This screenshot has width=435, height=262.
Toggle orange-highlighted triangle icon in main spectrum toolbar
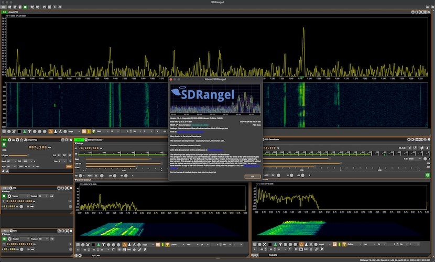[50, 132]
